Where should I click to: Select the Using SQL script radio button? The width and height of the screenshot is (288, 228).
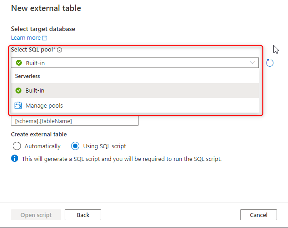75,146
